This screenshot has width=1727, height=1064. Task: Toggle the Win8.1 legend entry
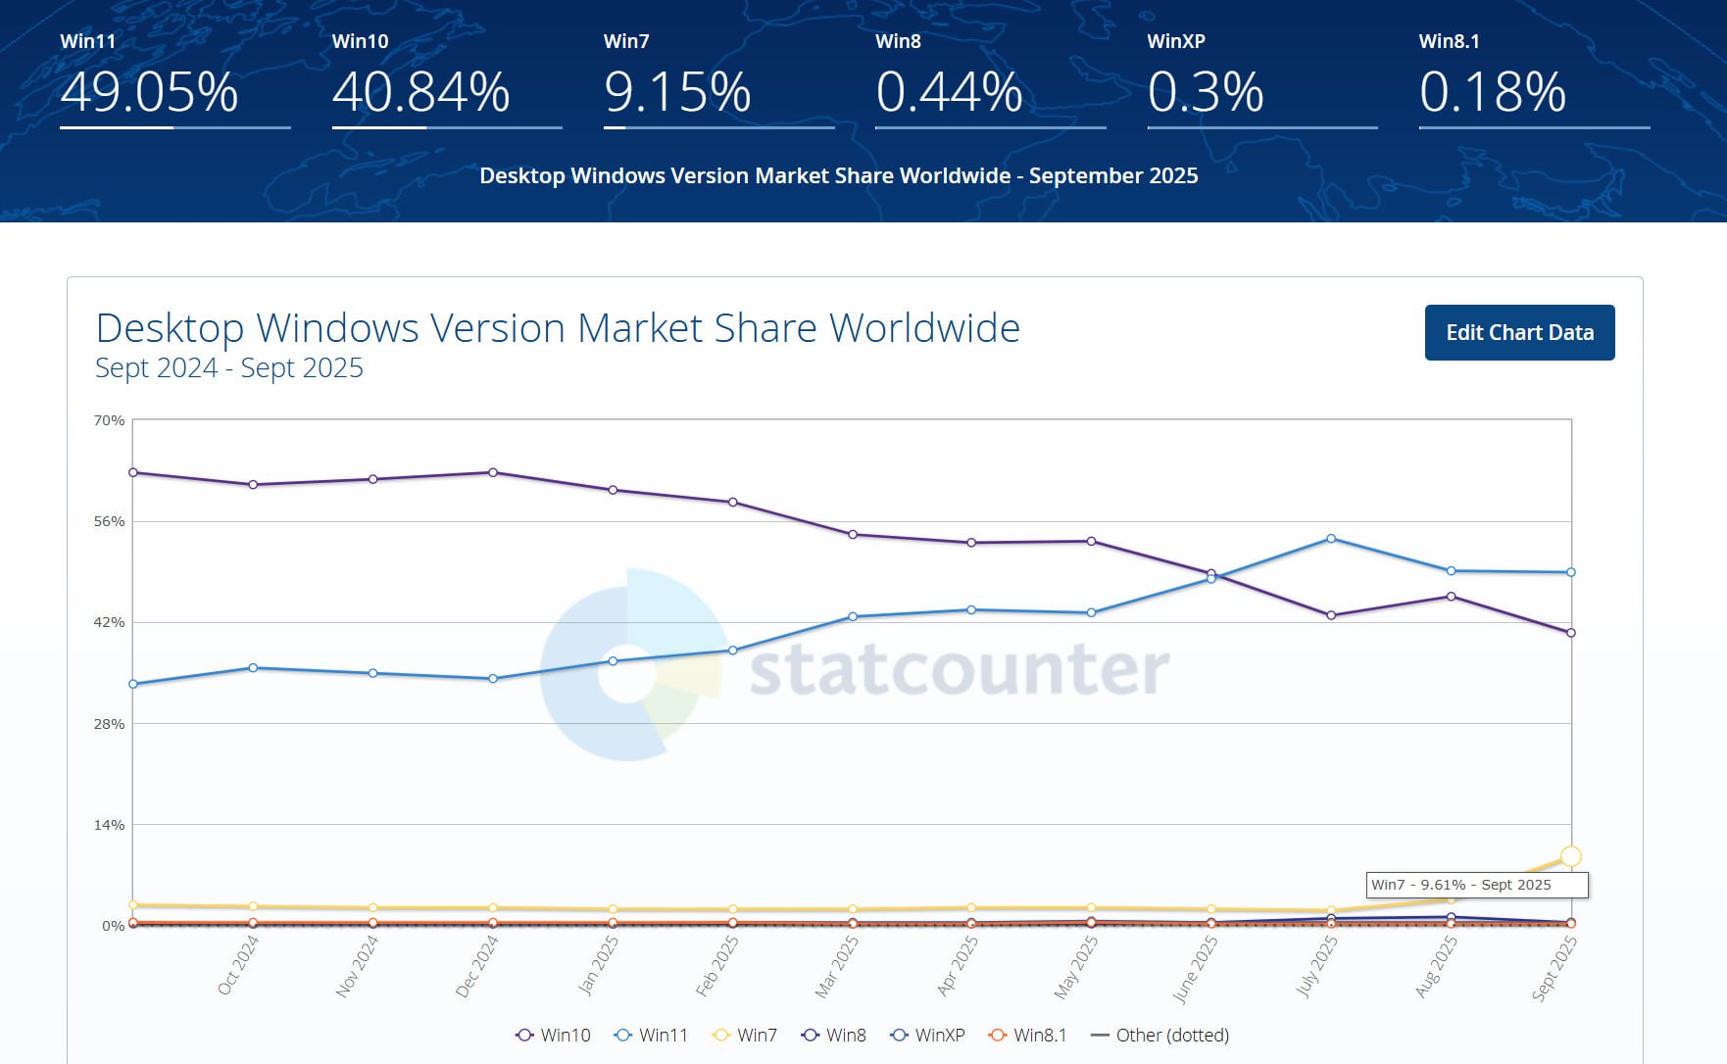[1028, 1036]
